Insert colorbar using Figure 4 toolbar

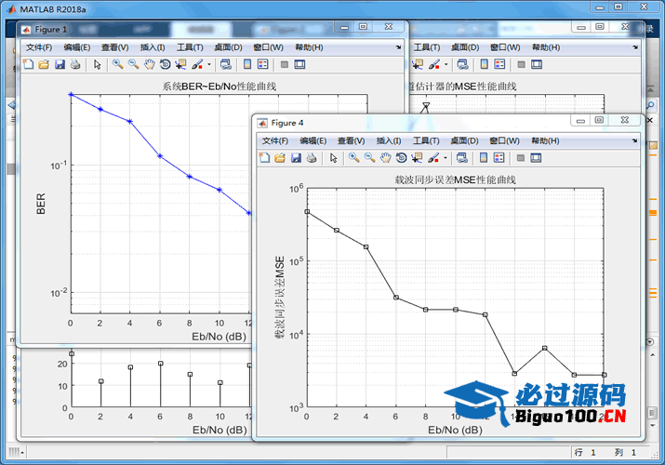(x=484, y=158)
